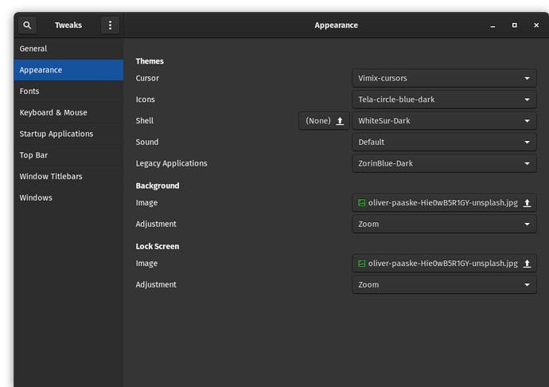Screen dimensions: 549x387
Task: Click the Sound label
Action: [x=147, y=143]
